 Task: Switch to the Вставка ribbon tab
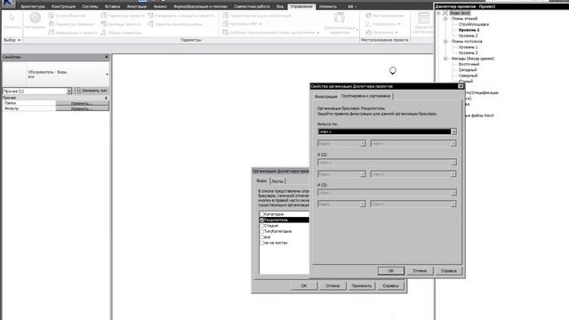pos(112,6)
